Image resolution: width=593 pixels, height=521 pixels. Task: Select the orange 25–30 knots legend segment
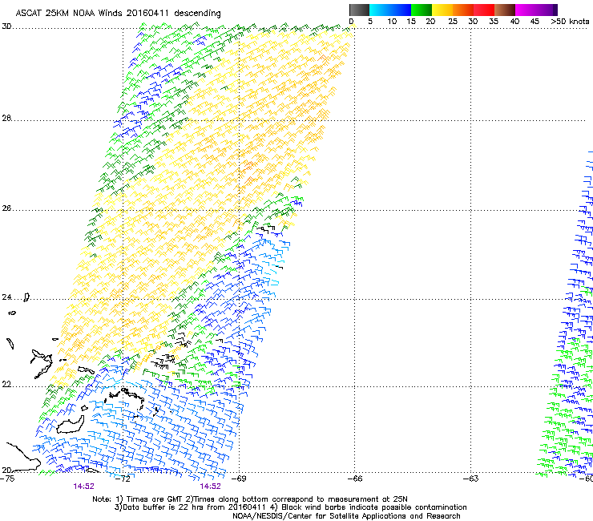pos(463,10)
